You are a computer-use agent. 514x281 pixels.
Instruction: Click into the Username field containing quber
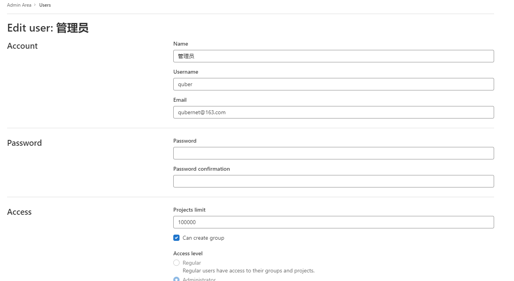pos(333,84)
